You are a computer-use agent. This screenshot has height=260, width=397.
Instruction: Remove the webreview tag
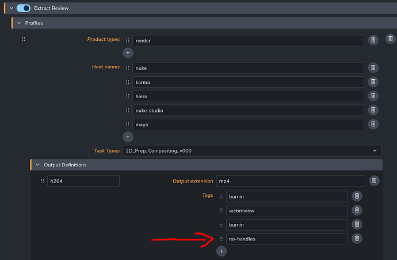tap(357, 210)
